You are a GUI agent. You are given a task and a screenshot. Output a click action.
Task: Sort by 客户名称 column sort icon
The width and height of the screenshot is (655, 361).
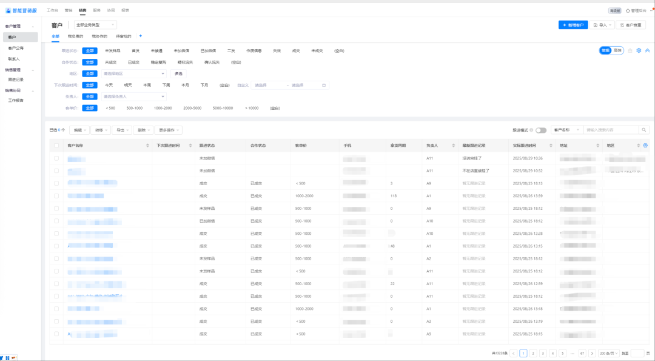(x=147, y=146)
